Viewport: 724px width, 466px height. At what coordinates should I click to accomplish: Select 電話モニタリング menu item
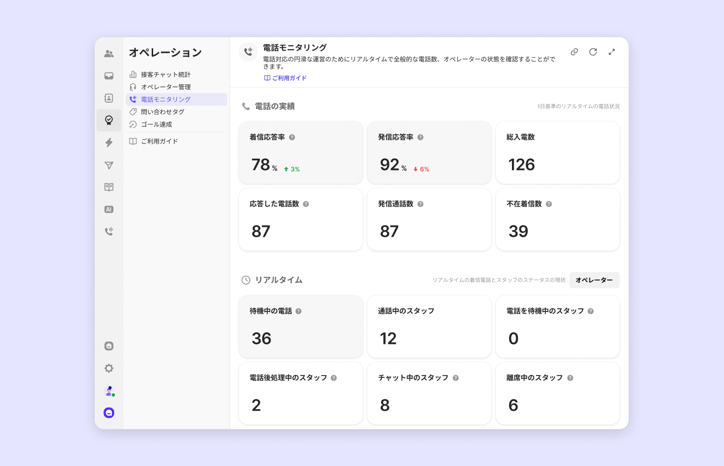click(176, 99)
